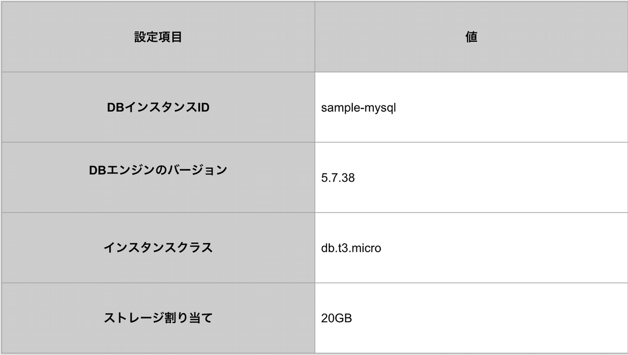
Task: Click the 設定項目 header cell
Action: coord(158,37)
